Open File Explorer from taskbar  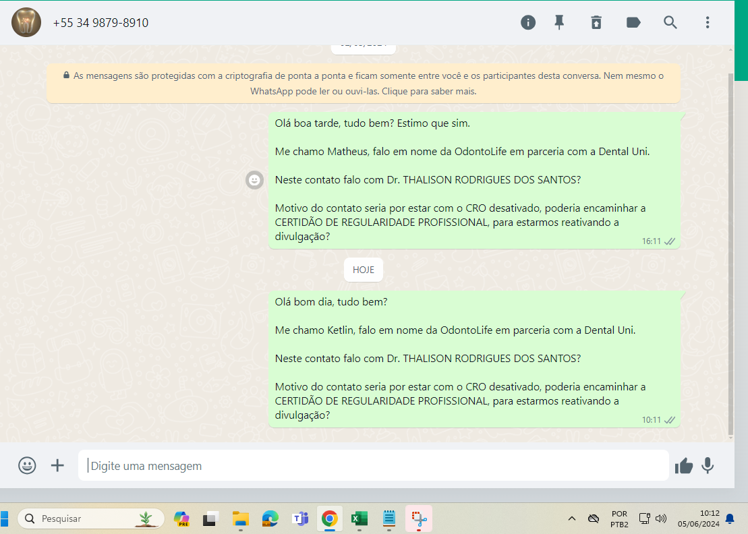pyautogui.click(x=240, y=518)
